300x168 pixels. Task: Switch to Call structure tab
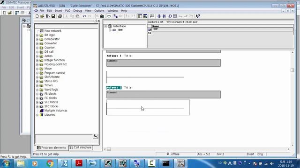[x=81, y=147]
